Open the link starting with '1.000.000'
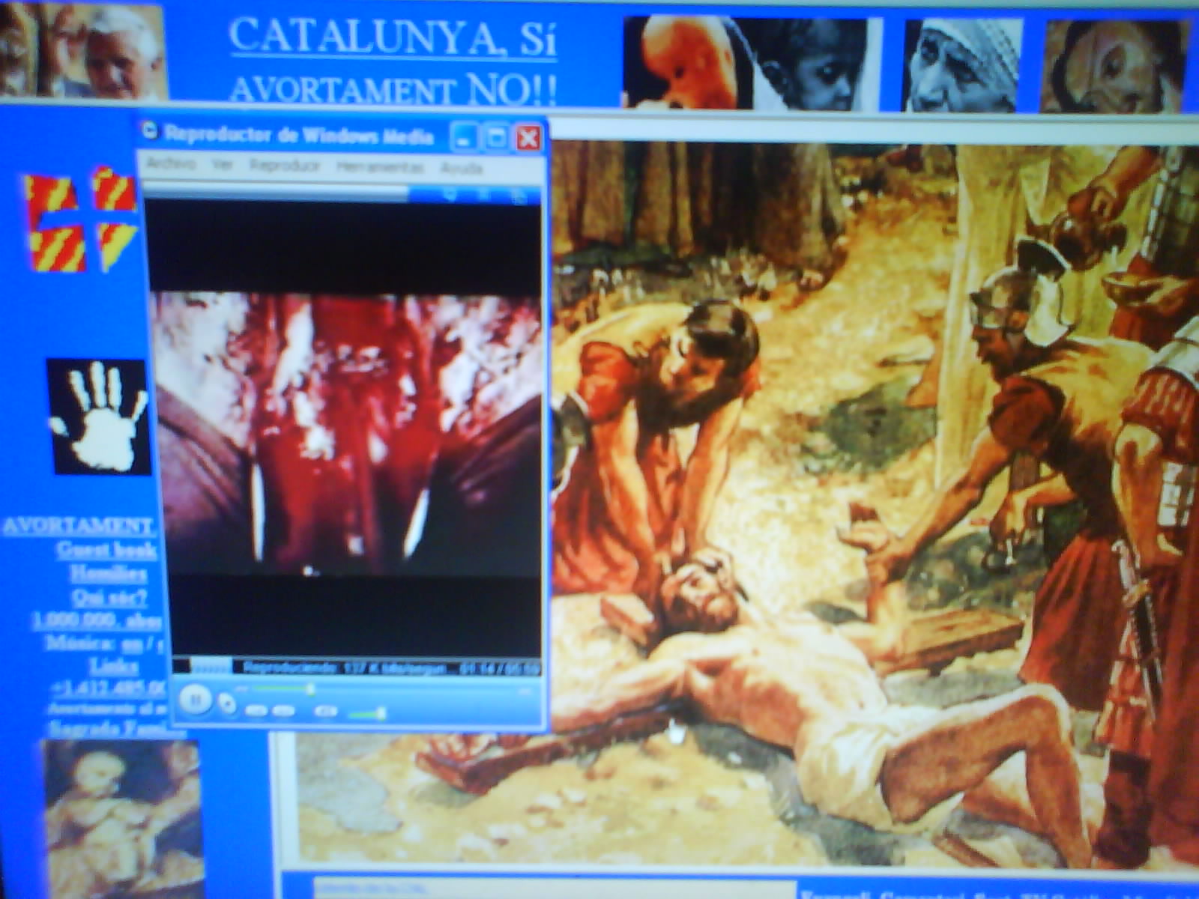This screenshot has width=1199, height=899. coord(97,621)
